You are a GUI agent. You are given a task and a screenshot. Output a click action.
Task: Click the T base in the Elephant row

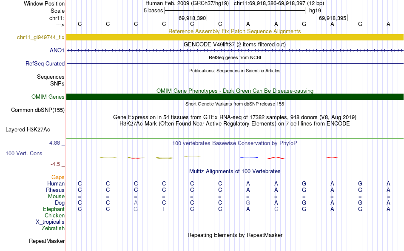pyautogui.click(x=164, y=209)
